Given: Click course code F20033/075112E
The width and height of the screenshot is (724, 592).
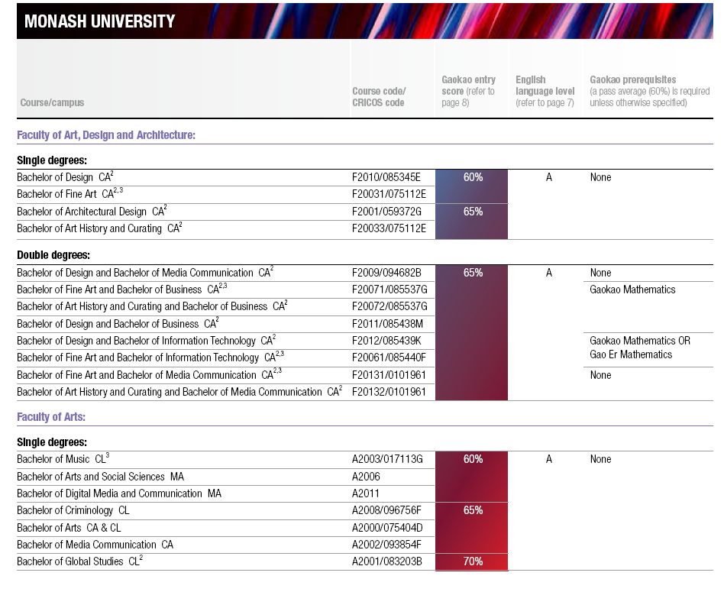Looking at the screenshot, I should [x=389, y=228].
